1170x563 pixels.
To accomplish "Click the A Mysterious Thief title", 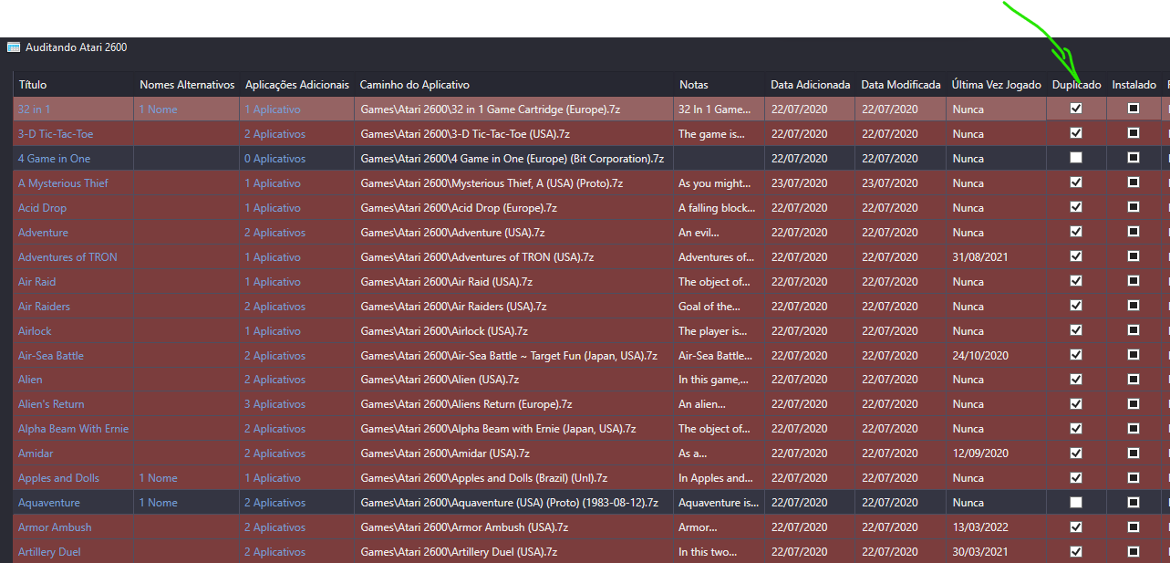I will [x=63, y=183].
